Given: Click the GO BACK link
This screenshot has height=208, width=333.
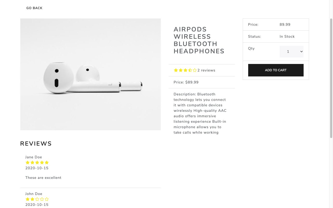Looking at the screenshot, I should [x=34, y=8].
